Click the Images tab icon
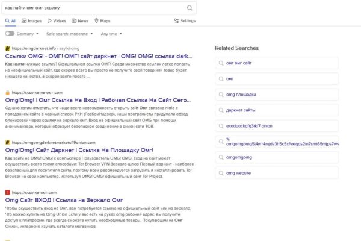The height and width of the screenshot is (241, 361). click(24, 20)
